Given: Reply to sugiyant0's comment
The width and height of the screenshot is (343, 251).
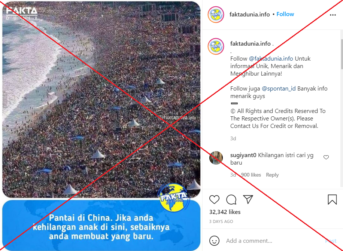Looking at the screenshot, I should point(272,175).
